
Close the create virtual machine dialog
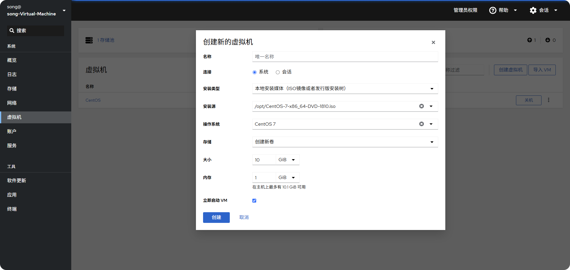[433, 42]
